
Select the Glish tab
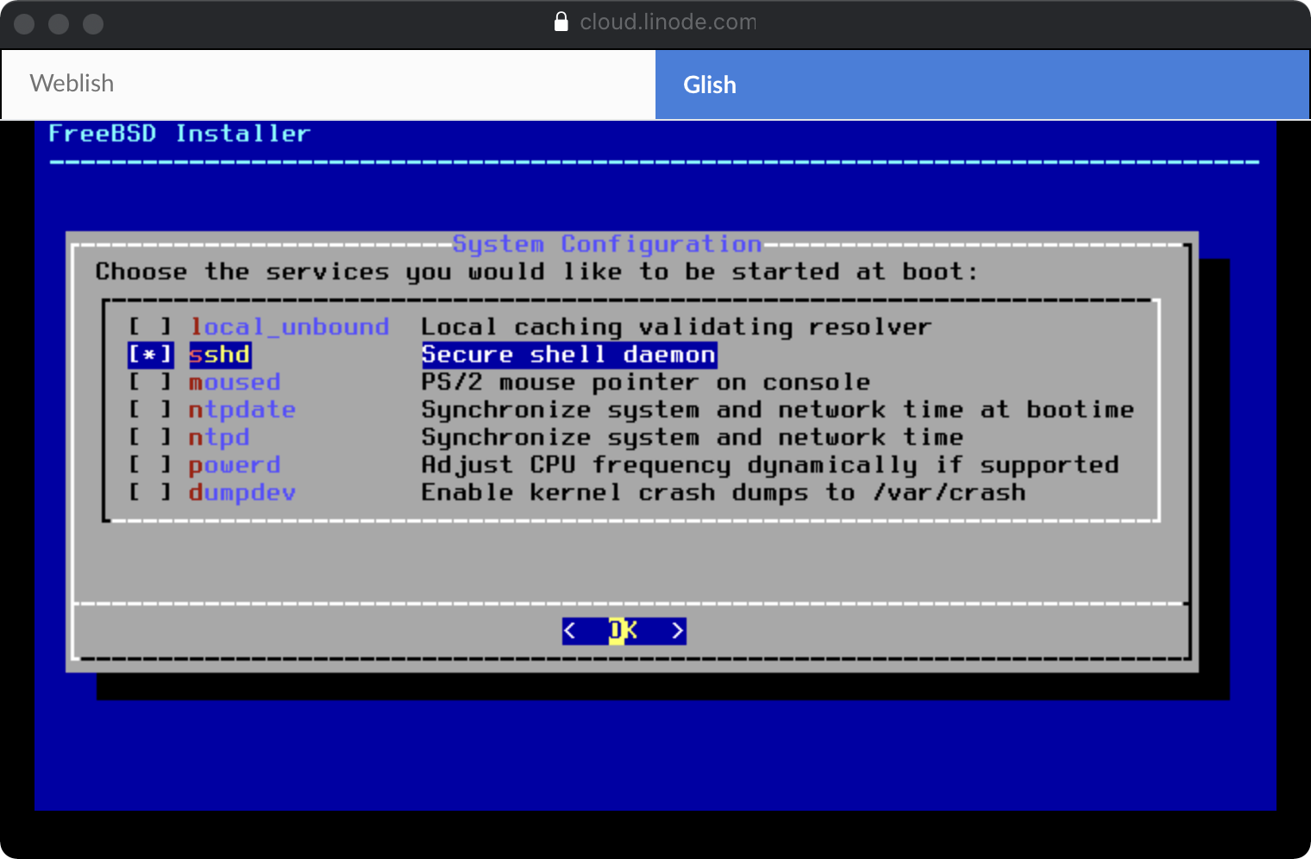point(982,85)
